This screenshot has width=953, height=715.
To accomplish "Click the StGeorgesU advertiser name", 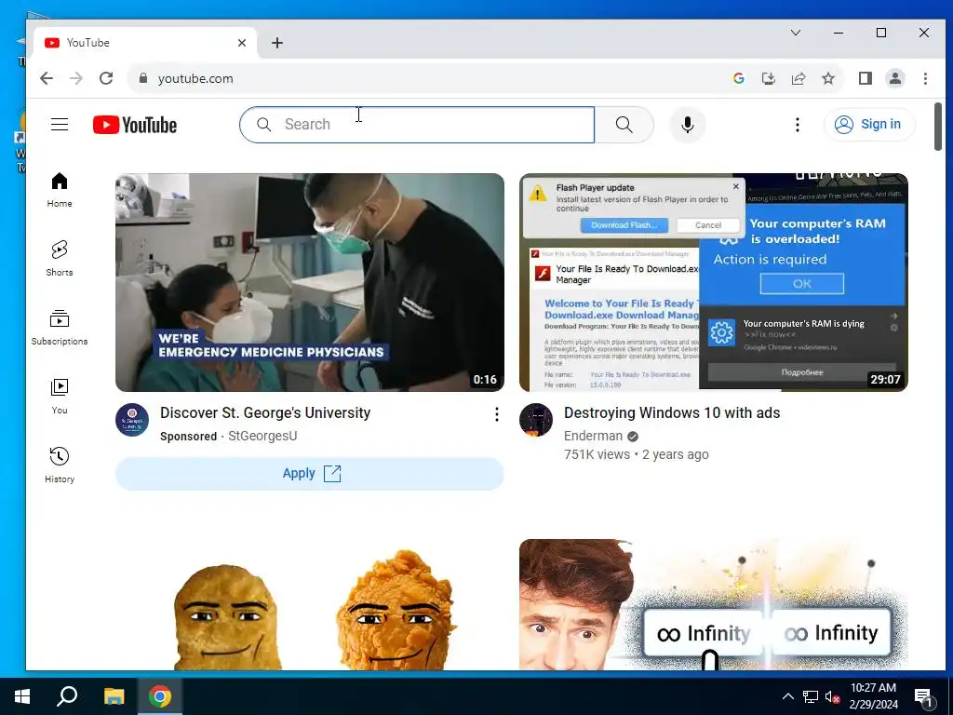I will (262, 436).
